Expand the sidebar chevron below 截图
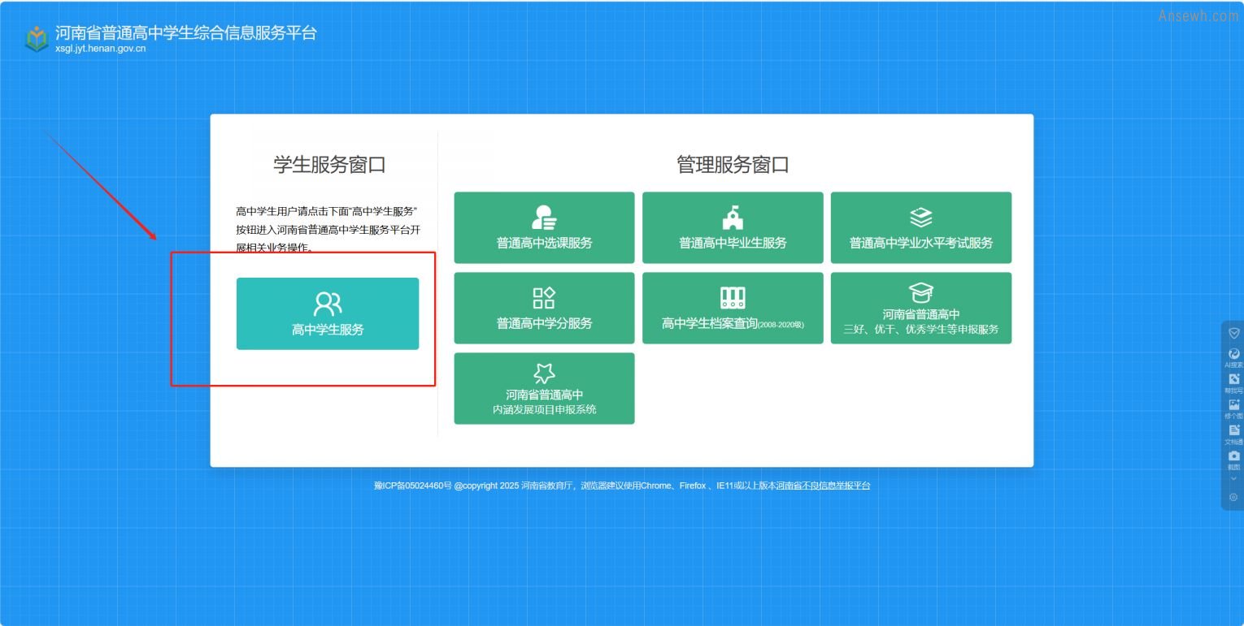Image resolution: width=1244 pixels, height=626 pixels. [1233, 478]
